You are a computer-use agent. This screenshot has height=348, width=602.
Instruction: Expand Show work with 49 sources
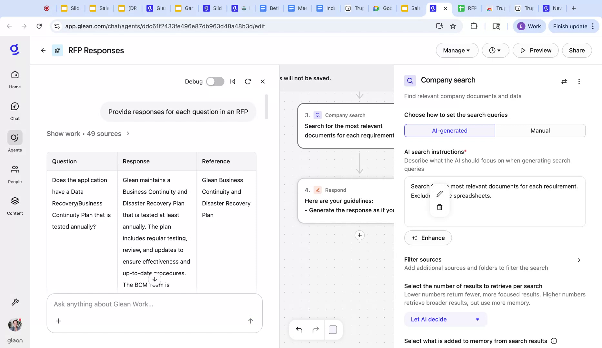pyautogui.click(x=88, y=133)
